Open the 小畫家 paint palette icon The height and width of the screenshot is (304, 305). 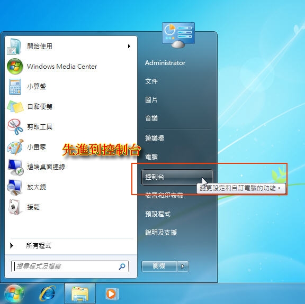[15, 147]
